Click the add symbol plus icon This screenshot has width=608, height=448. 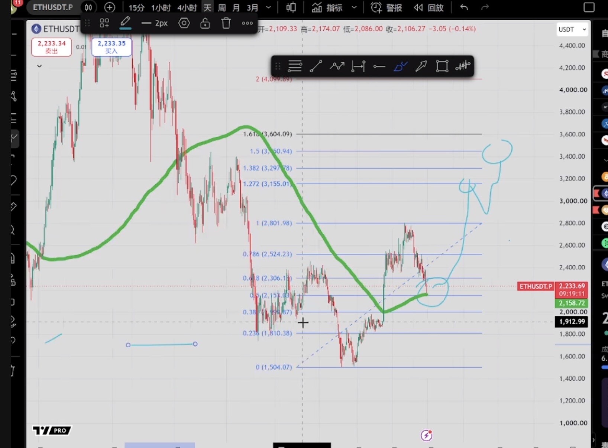(x=110, y=7)
